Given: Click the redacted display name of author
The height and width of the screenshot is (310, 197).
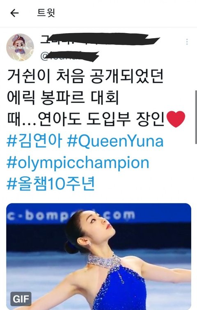Looking at the screenshot, I should point(100,39).
